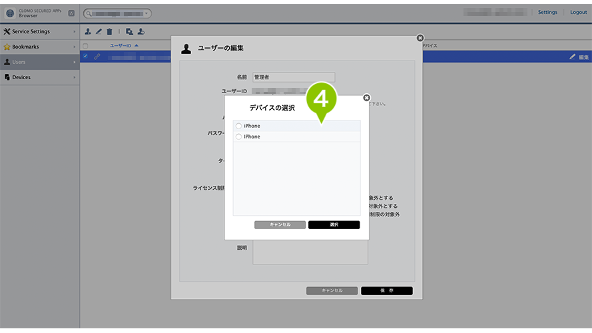The image size is (592, 333).
Task: Click the 名前 input field
Action: pyautogui.click(x=294, y=77)
